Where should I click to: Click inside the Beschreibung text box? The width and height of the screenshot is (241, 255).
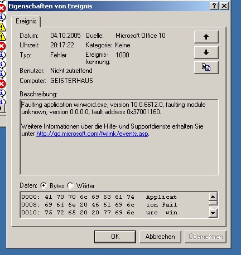[x=119, y=138]
